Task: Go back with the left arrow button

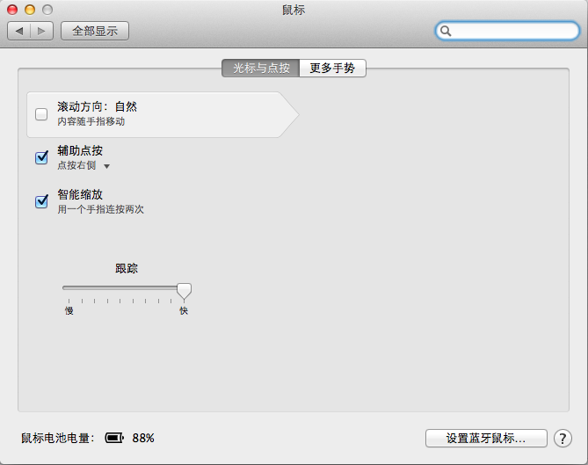Action: 19,31
